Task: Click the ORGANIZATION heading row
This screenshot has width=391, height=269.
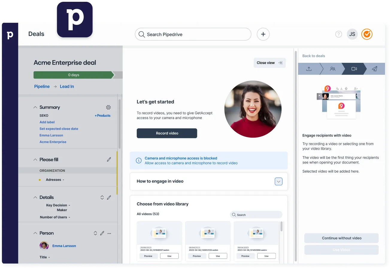Action: tap(68, 171)
